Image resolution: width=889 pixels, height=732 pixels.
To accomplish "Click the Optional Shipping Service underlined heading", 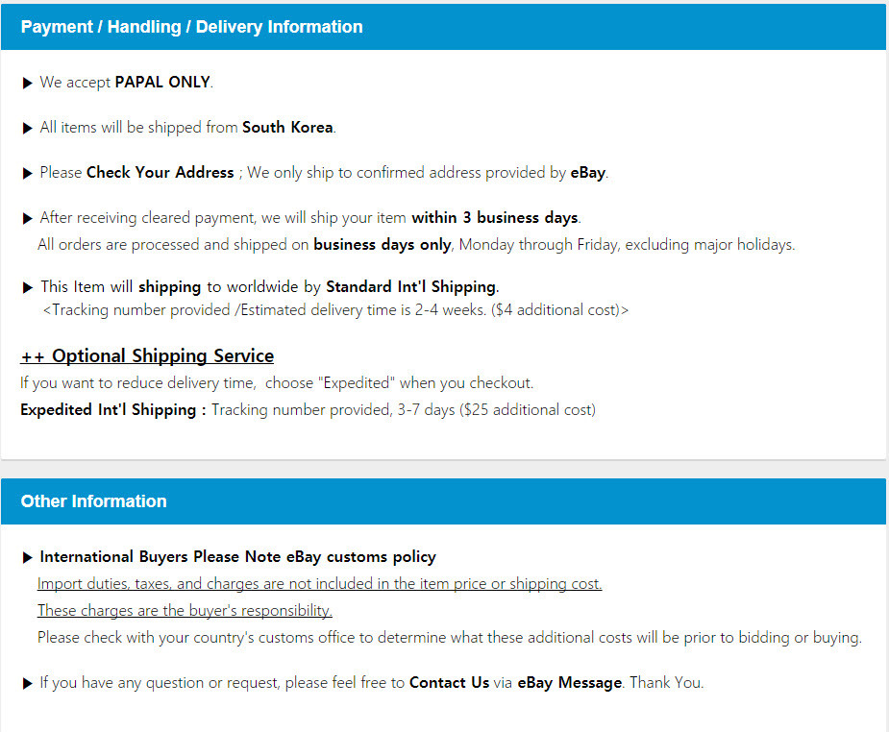I will tap(147, 356).
